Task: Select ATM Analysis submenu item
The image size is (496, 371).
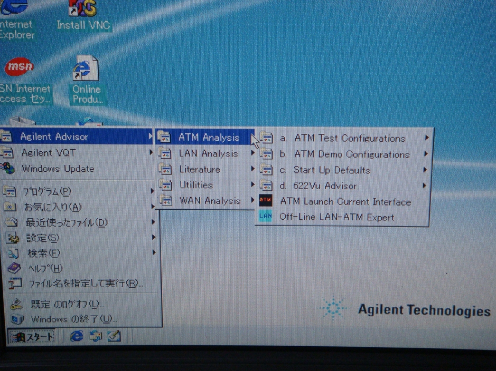Action: coord(205,137)
